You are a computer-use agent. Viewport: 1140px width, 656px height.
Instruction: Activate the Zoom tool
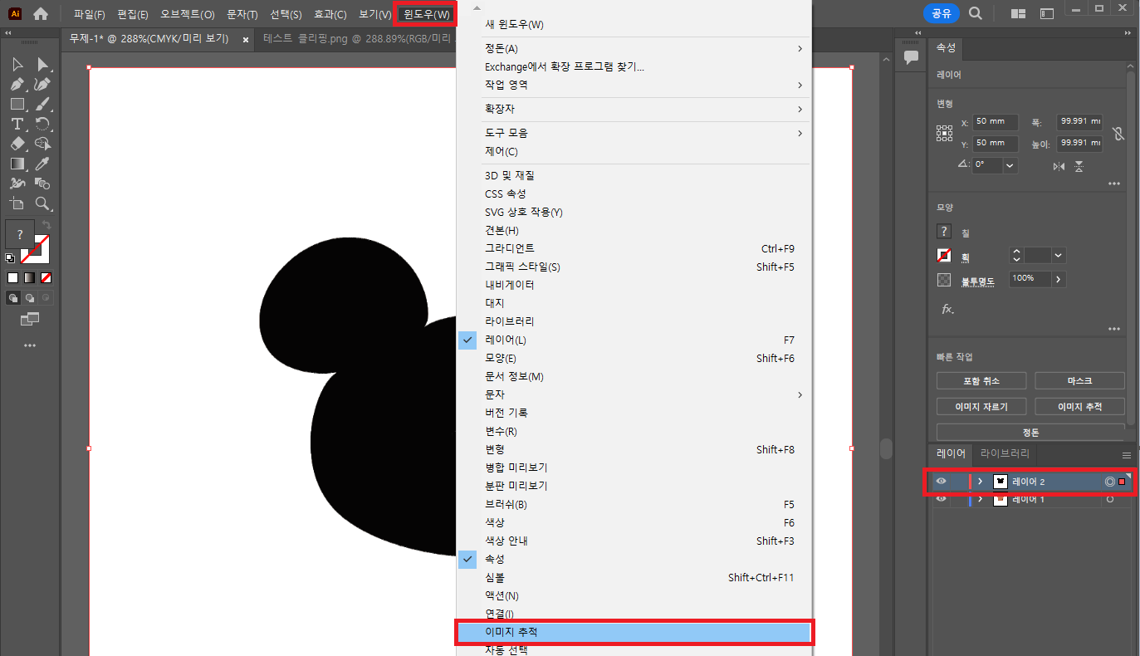pyautogui.click(x=42, y=203)
